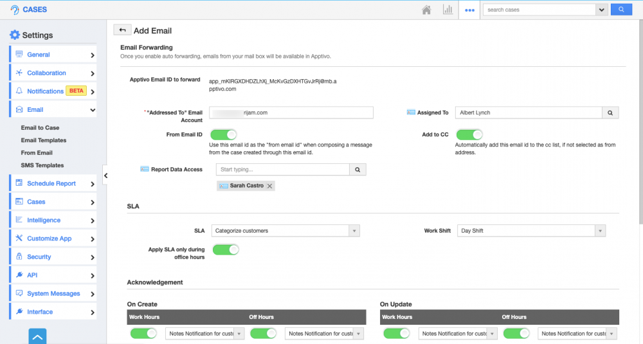Open Email Templates in the sidebar
The image size is (643, 344).
tap(43, 140)
